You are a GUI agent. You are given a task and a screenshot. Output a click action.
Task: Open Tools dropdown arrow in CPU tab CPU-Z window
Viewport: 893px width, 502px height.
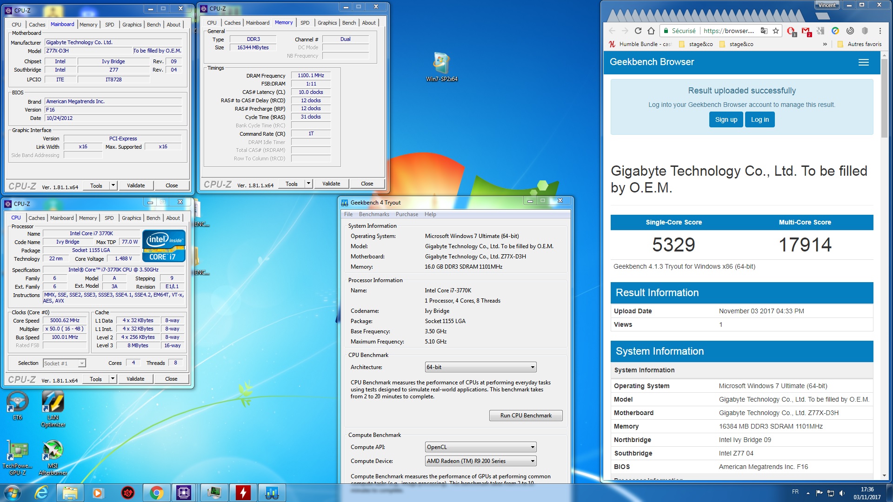(x=112, y=379)
